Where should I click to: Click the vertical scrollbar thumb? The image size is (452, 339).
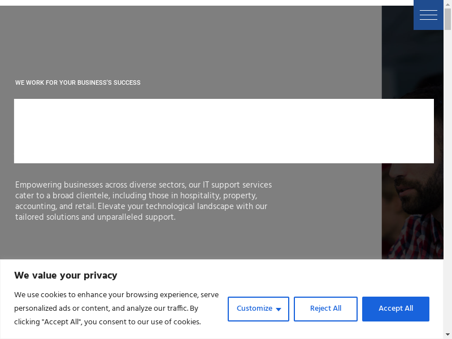point(447,17)
